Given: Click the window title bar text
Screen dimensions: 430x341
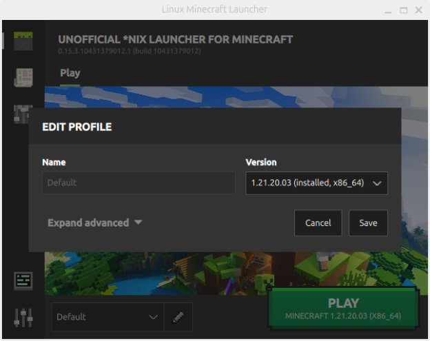Looking at the screenshot, I should pos(214,10).
